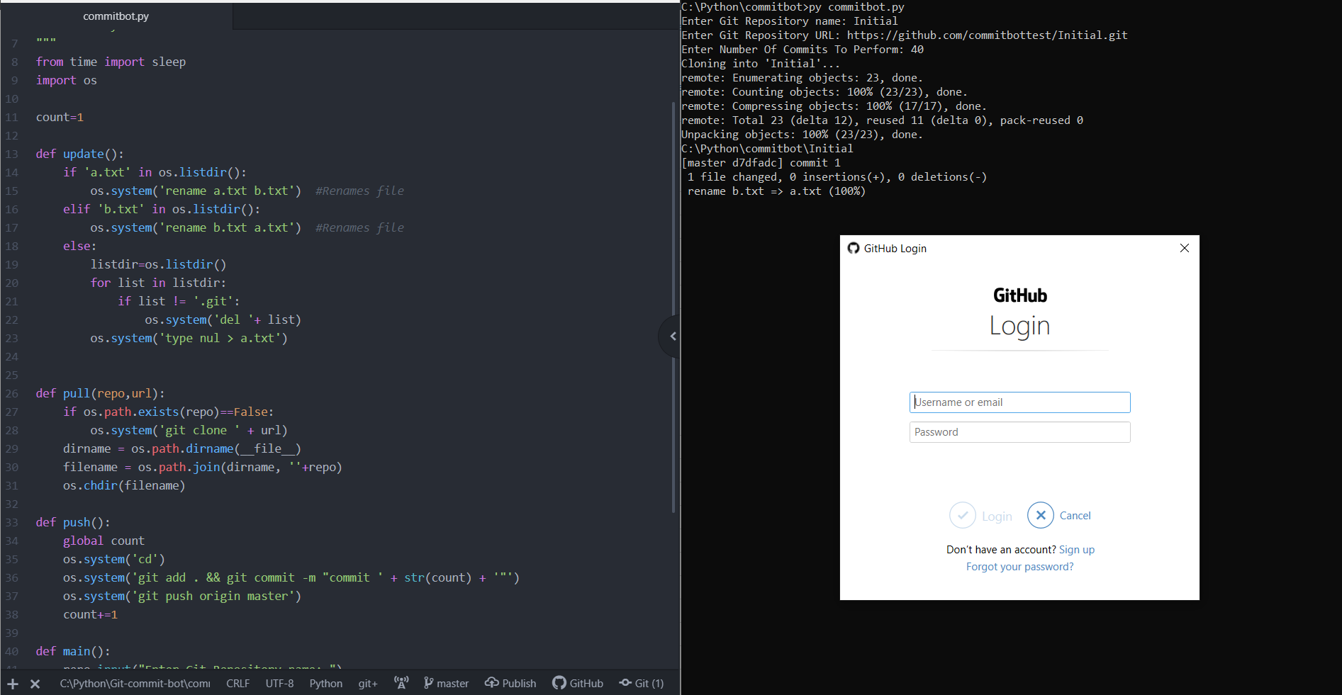This screenshot has height=695, width=1342.
Task: Open the Git (1) changes panel
Action: click(642, 683)
